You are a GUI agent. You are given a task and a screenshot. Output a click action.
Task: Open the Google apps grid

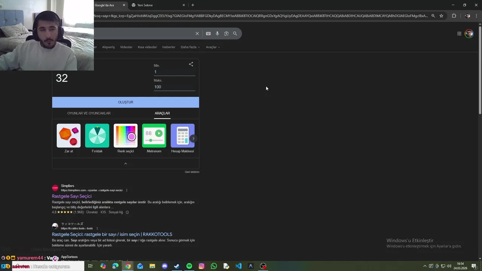(459, 33)
